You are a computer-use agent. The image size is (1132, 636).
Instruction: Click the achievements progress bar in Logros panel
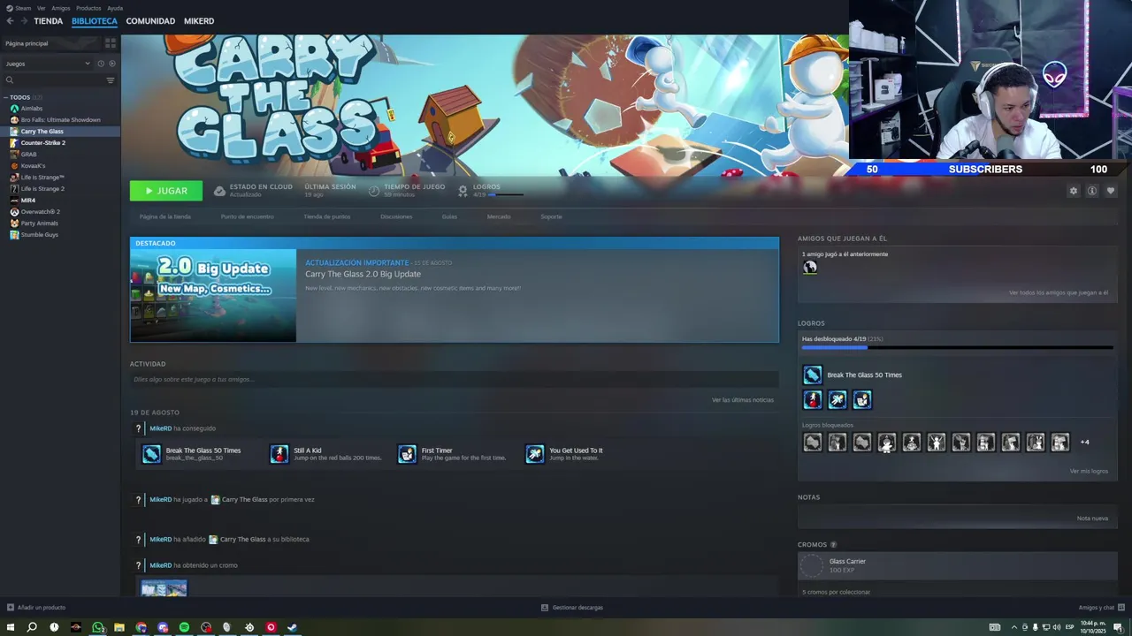pyautogui.click(x=957, y=348)
